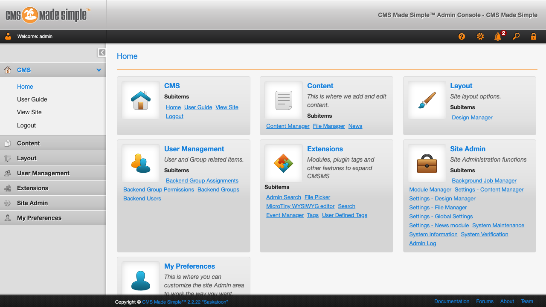
Task: Open the System Maintenance link
Action: (498, 226)
